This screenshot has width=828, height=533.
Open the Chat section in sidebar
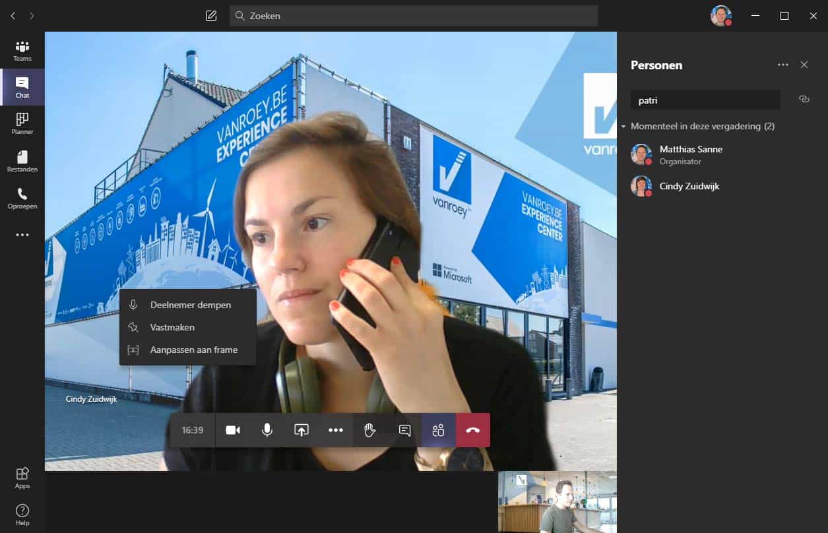(22, 87)
